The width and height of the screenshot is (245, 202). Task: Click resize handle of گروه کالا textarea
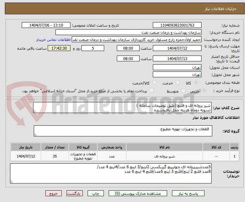pos(35,135)
